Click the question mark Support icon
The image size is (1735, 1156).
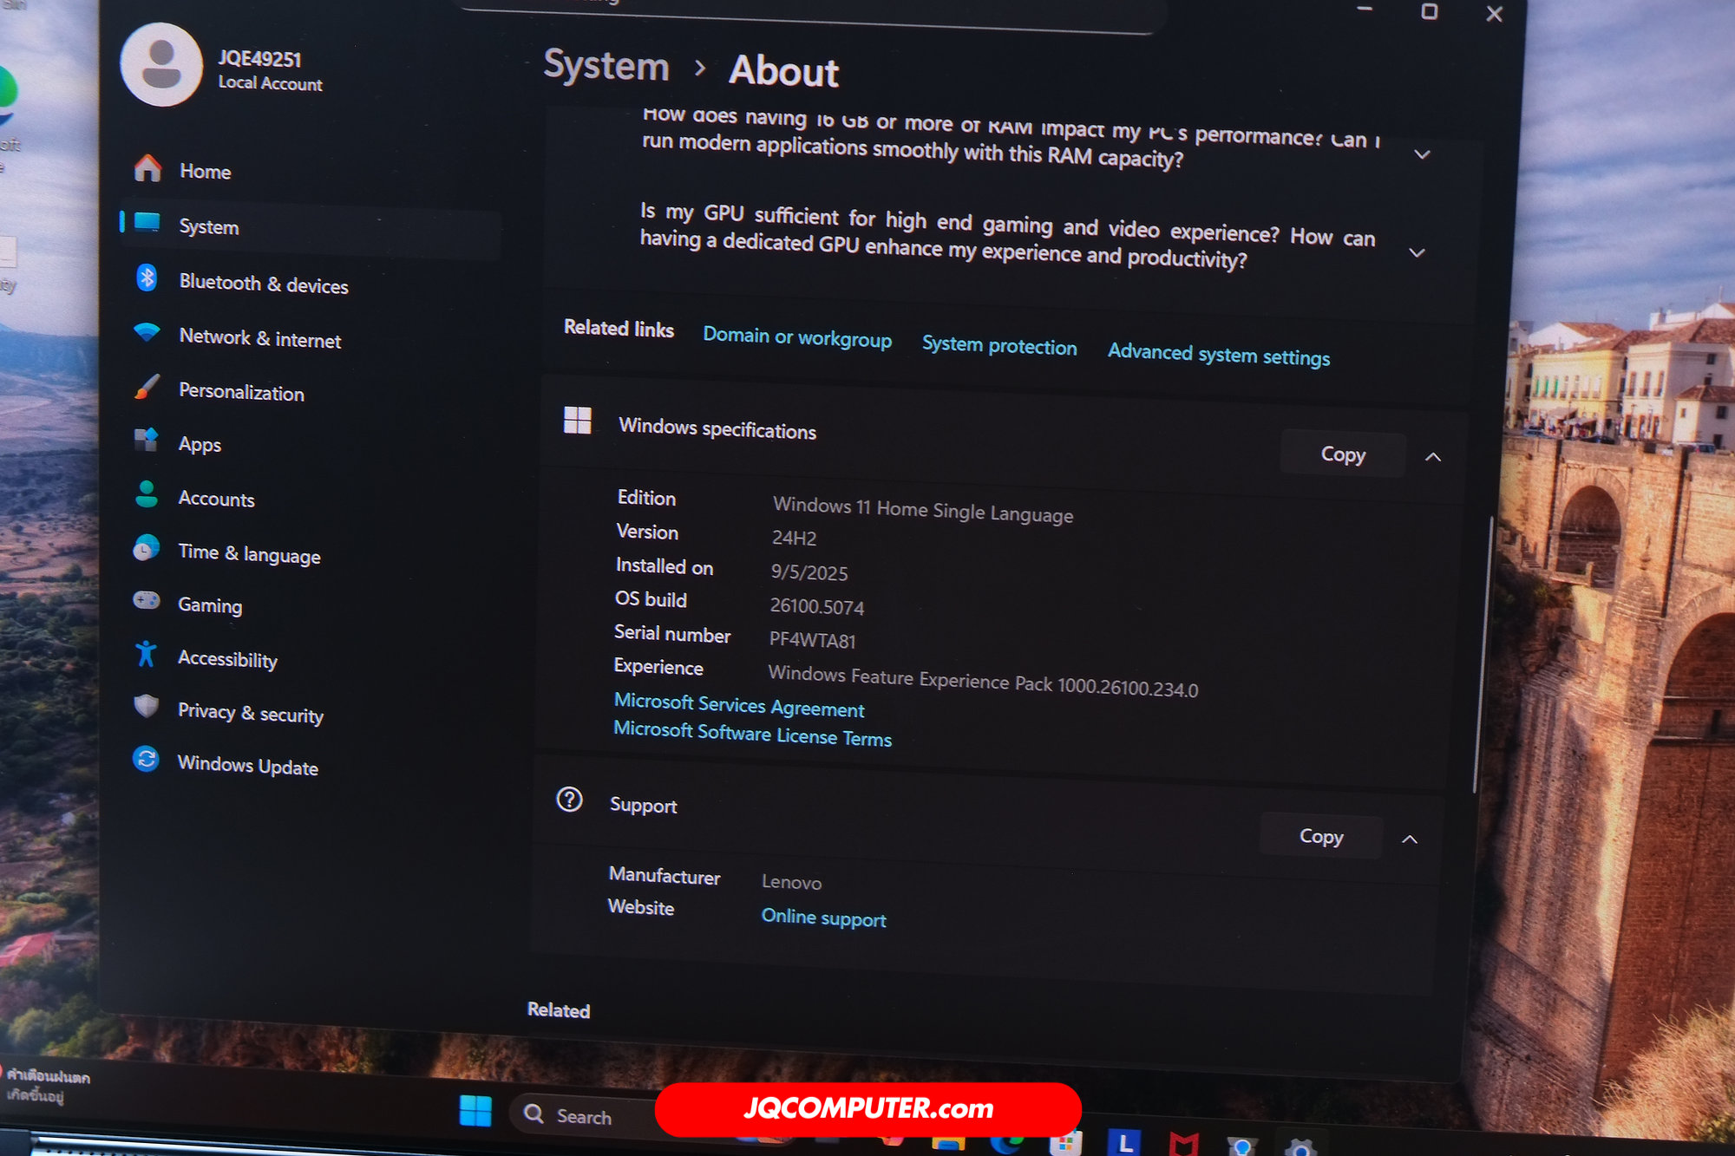coord(569,799)
